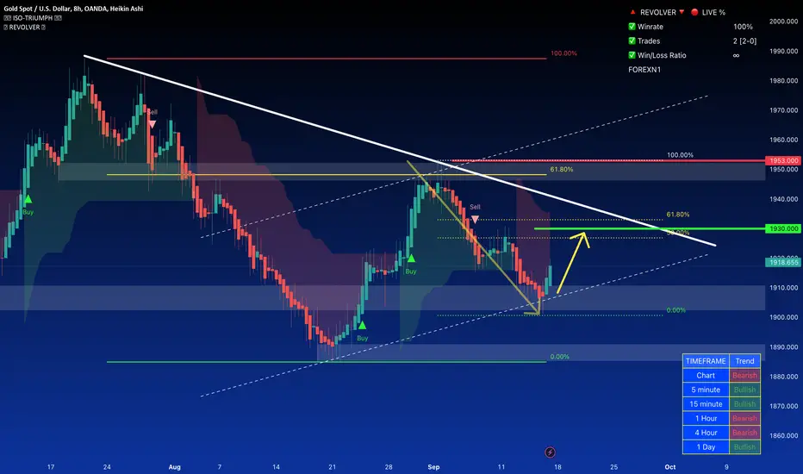Click the red 100.00% Fibonacci label

[563, 53]
